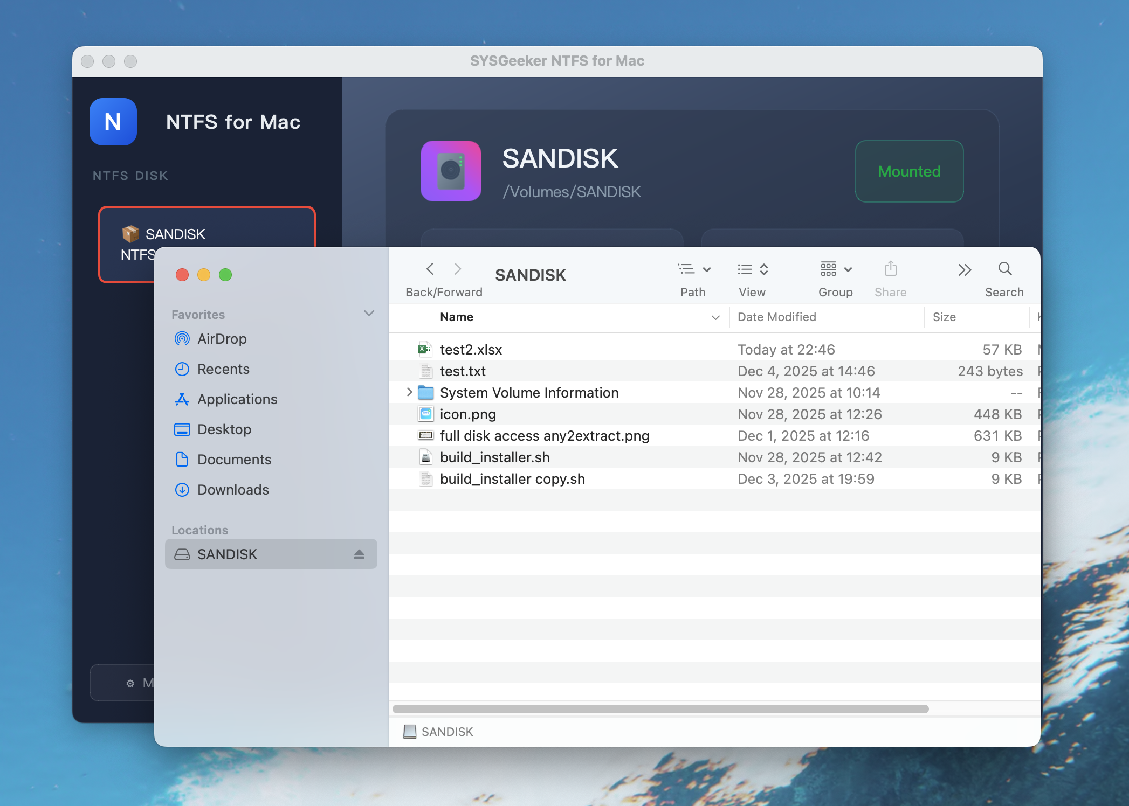Collapse the Favorites sidebar section
The width and height of the screenshot is (1129, 806).
(x=369, y=314)
